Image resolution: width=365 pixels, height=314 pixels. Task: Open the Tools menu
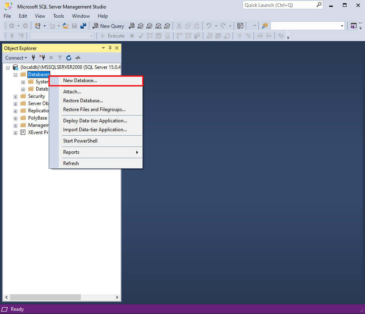click(x=58, y=16)
